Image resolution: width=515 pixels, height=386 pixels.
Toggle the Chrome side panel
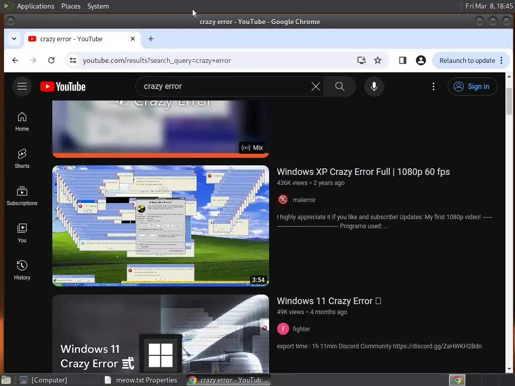[x=403, y=60]
